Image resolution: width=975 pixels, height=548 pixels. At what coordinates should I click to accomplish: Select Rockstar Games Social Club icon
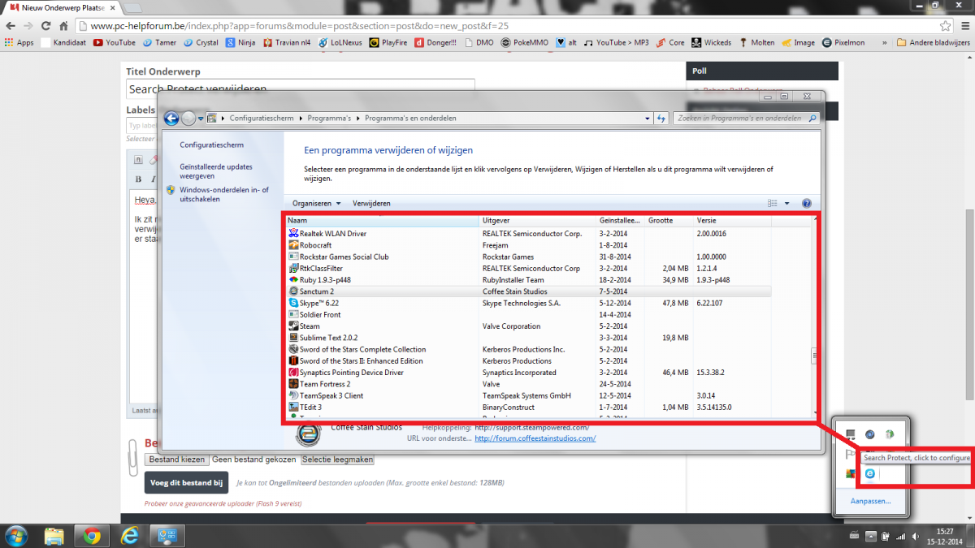click(x=293, y=257)
